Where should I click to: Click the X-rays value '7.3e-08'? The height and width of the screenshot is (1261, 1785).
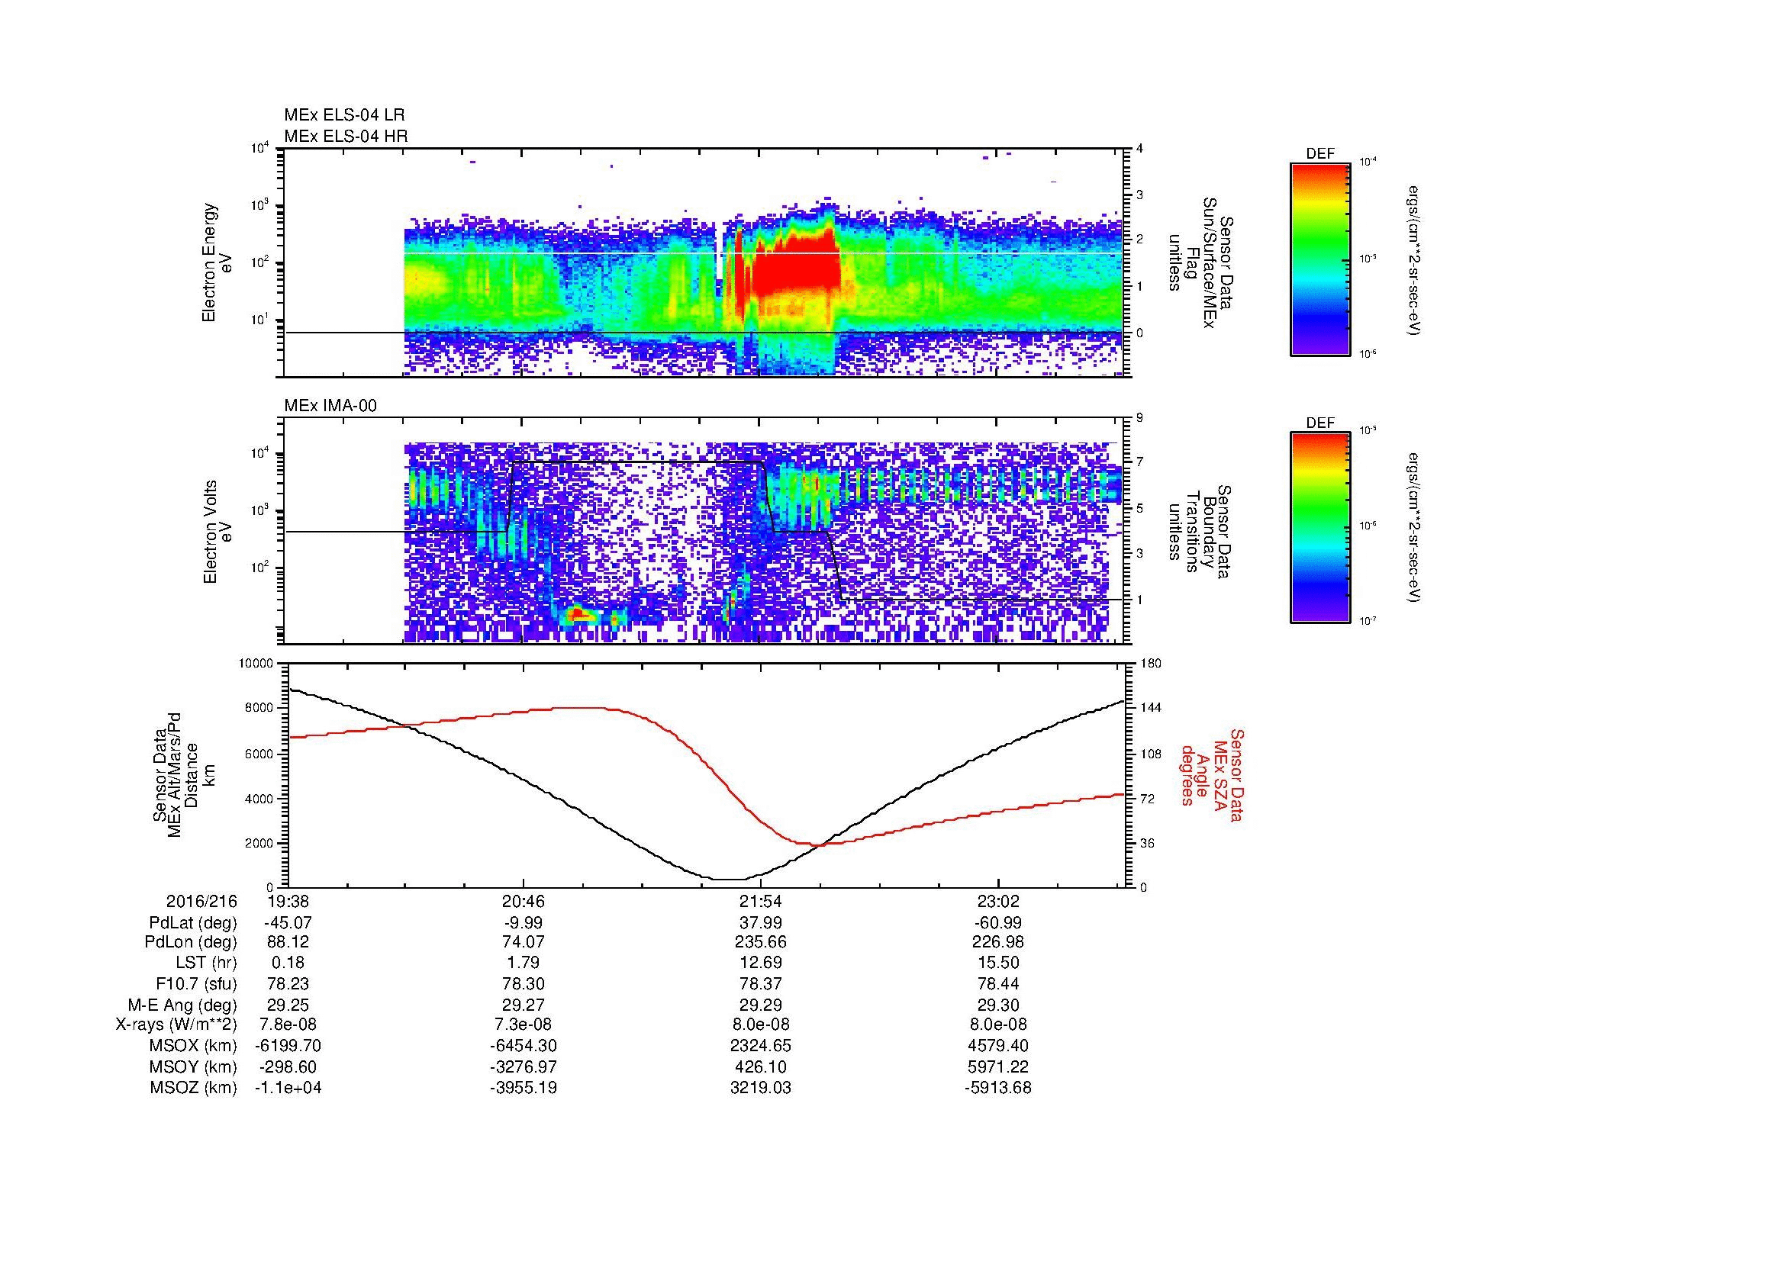pyautogui.click(x=524, y=1025)
